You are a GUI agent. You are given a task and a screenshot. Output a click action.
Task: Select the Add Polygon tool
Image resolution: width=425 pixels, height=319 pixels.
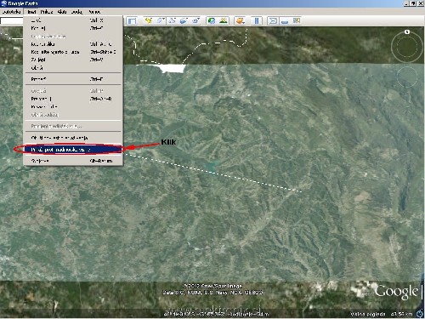tap(161, 20)
